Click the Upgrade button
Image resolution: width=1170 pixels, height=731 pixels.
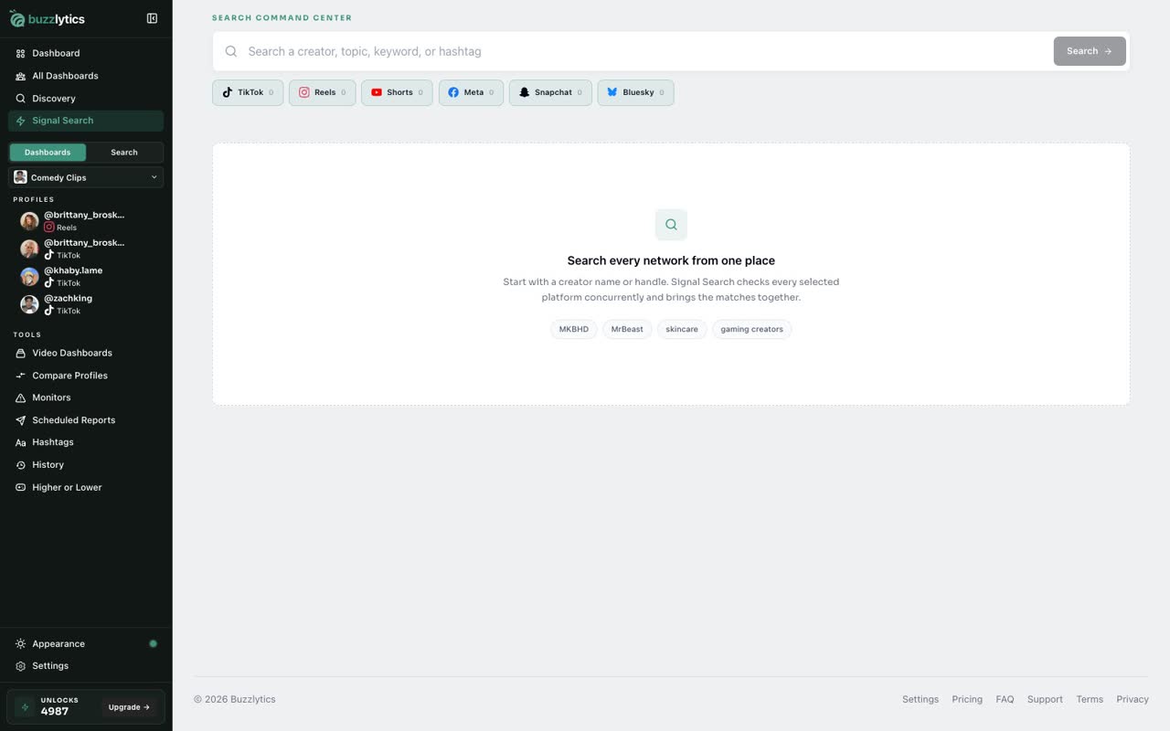[129, 707]
